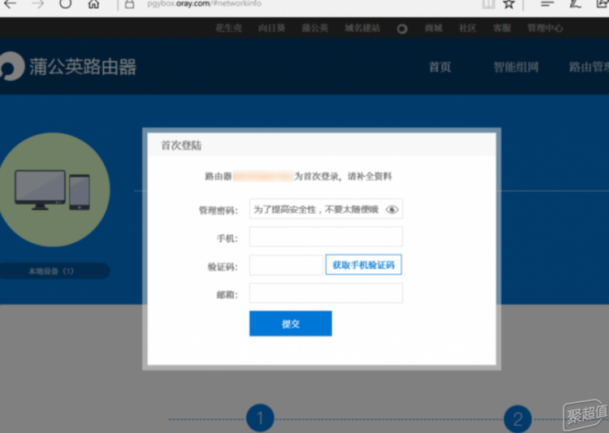Go forward using the browser forward arrow

click(x=37, y=4)
